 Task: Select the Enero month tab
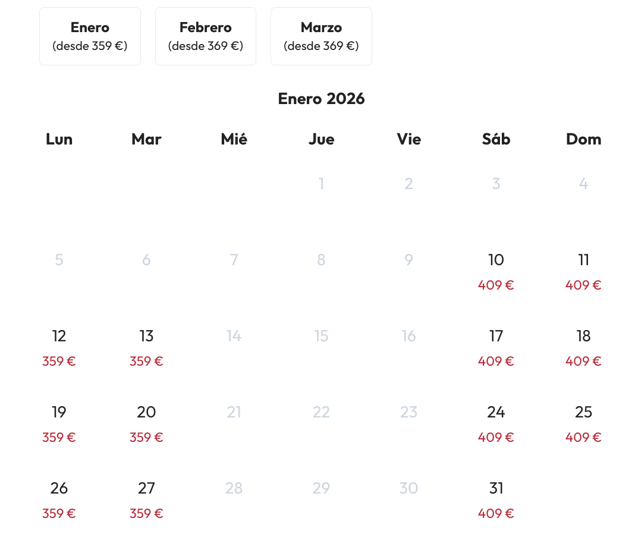coord(90,36)
